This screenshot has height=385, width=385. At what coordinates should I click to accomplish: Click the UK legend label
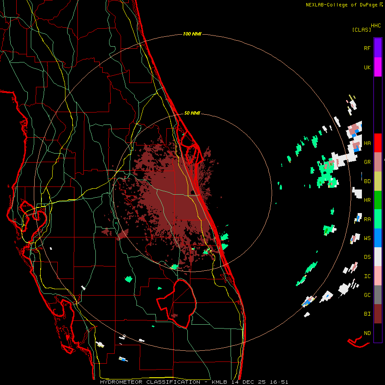[367, 68]
